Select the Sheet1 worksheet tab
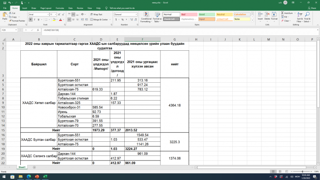320x180 pixels. [x=22, y=167]
